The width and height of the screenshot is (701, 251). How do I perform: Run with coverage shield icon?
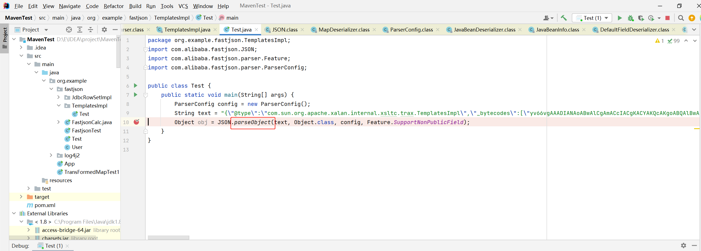[x=641, y=18]
